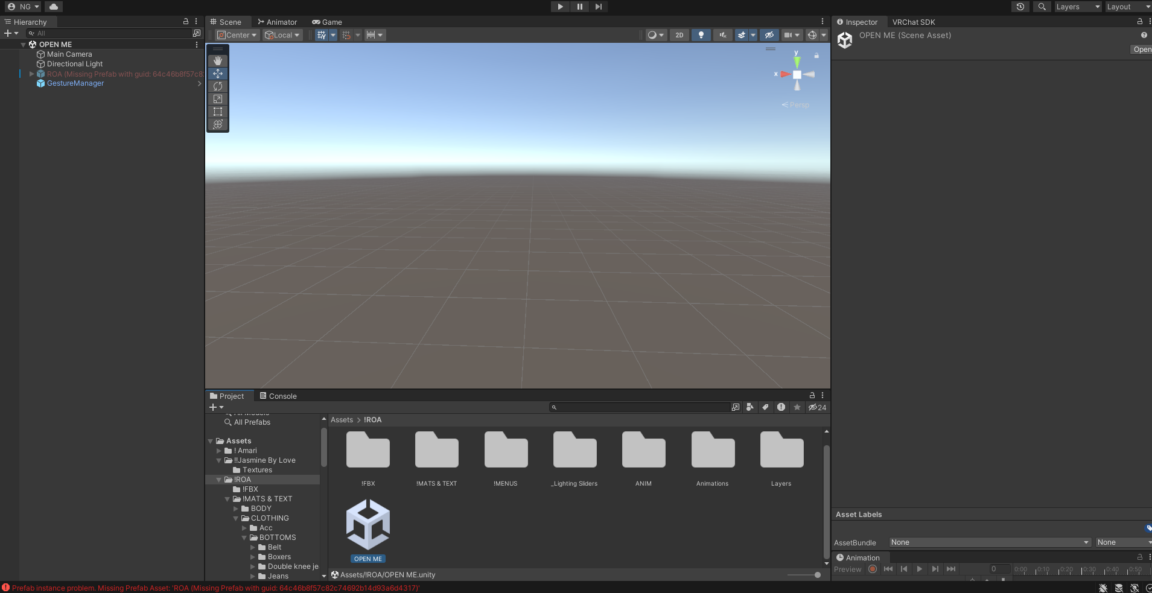Switch to the Animator tab
The image size is (1152, 593).
pyautogui.click(x=278, y=22)
